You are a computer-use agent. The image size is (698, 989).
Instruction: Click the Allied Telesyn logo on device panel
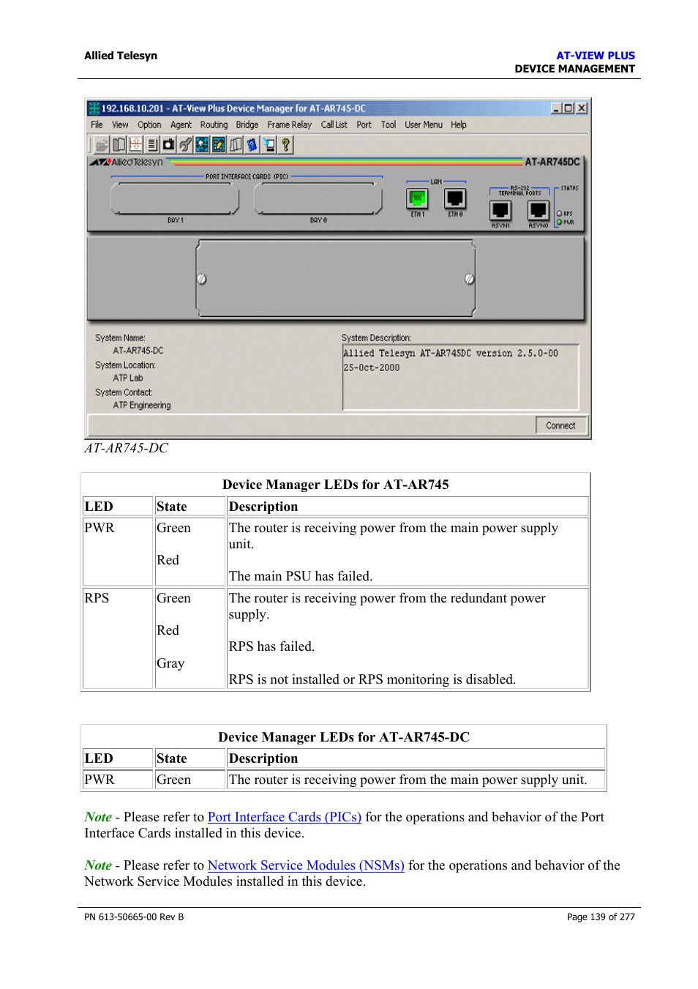coord(127,162)
